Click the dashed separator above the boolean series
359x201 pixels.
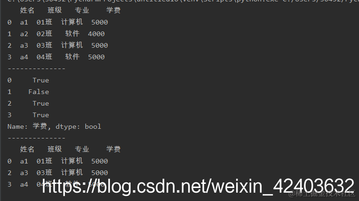(37, 69)
